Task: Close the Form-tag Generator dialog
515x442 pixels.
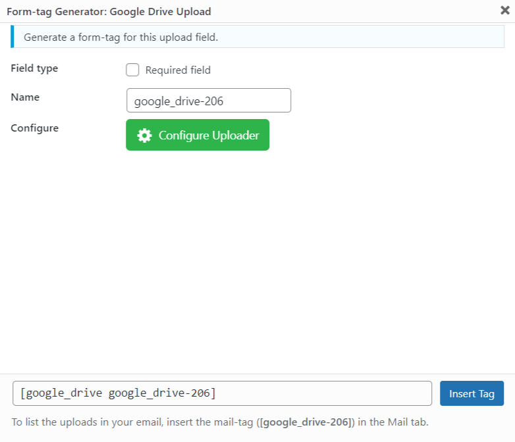Action: [x=505, y=10]
